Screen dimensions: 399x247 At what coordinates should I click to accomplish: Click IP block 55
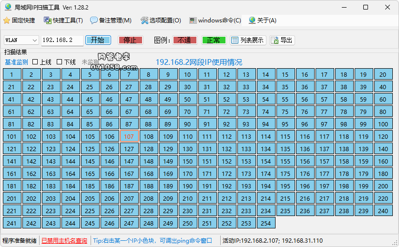click(286, 99)
